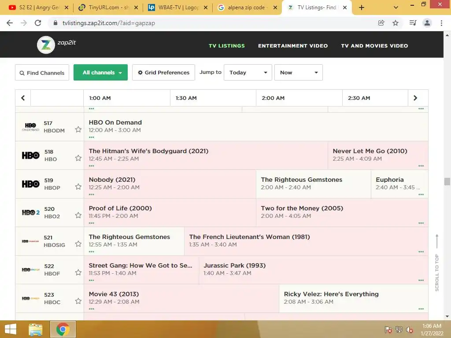Open Grid Preferences
Viewport: 451px width, 338px height.
coord(163,73)
